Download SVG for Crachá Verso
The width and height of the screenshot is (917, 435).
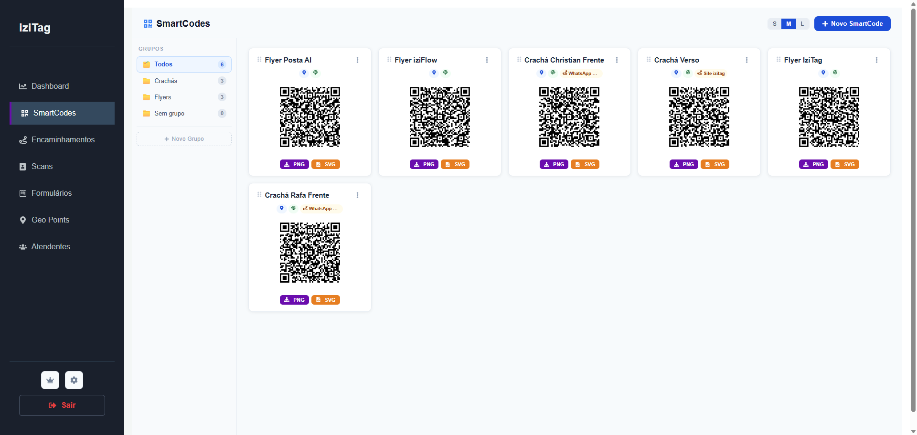pyautogui.click(x=715, y=165)
